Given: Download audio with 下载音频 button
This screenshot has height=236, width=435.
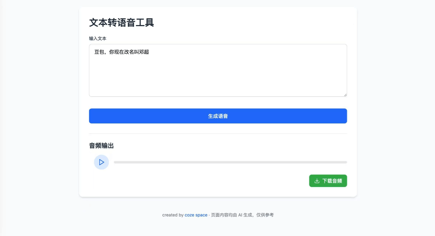Looking at the screenshot, I should (x=328, y=181).
